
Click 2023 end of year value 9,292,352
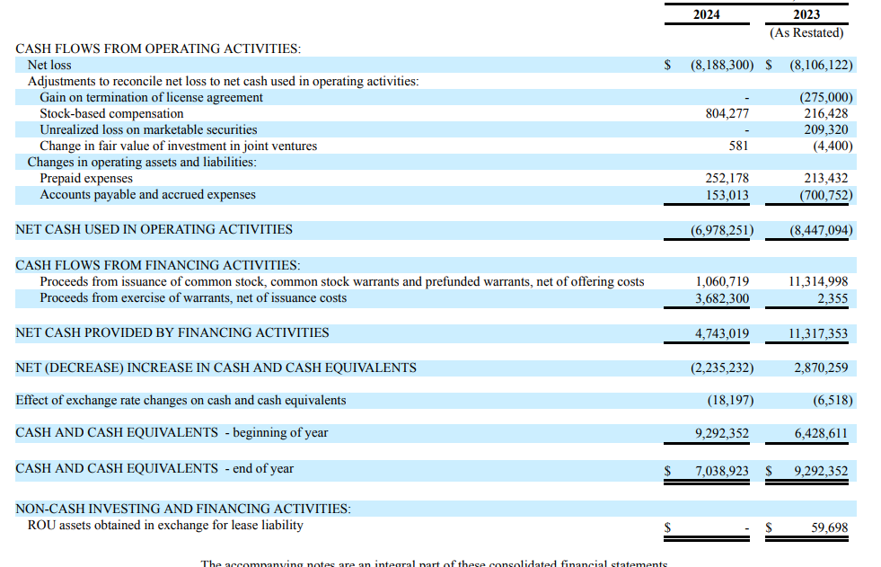821,472
